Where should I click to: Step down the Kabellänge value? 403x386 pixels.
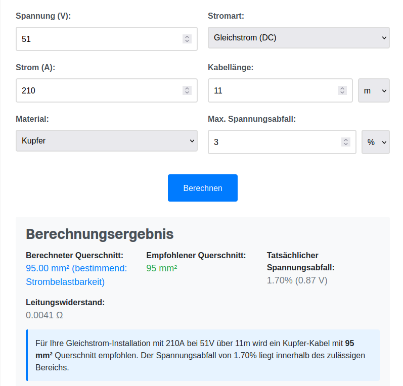point(342,92)
